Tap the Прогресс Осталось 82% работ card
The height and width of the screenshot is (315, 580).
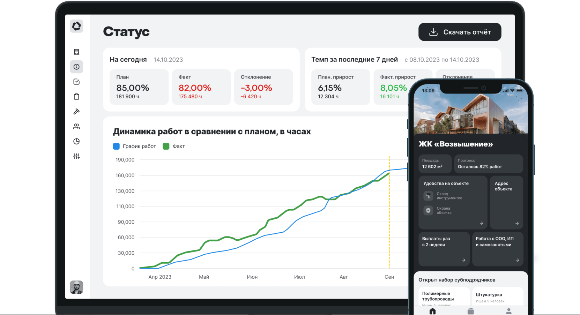click(488, 164)
